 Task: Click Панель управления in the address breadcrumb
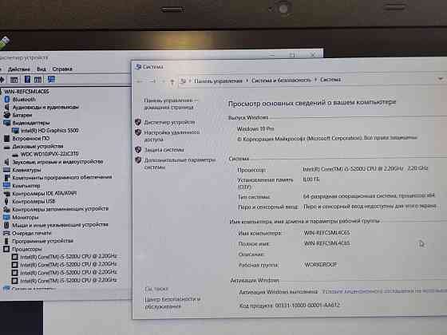pyautogui.click(x=218, y=81)
